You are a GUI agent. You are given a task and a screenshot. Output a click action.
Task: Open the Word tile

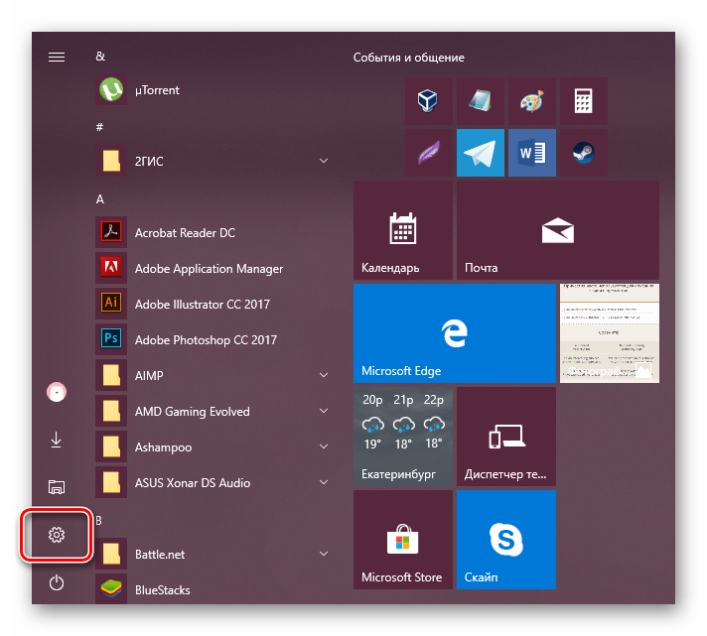pos(532,153)
